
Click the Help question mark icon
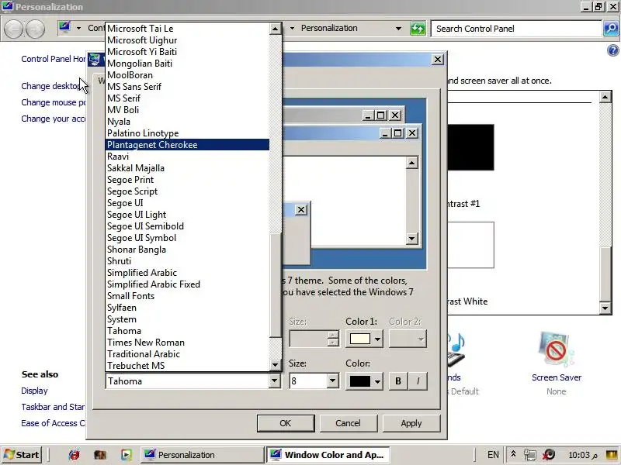coord(612,50)
